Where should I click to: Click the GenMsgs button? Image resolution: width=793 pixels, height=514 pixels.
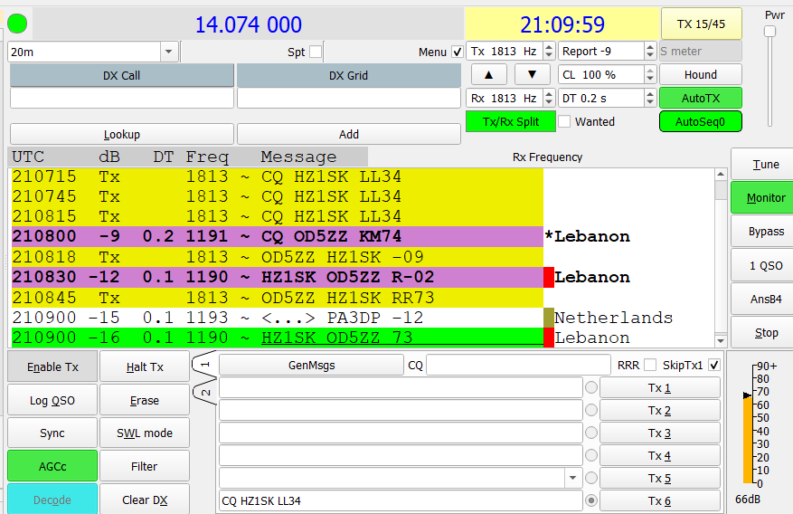pos(312,365)
